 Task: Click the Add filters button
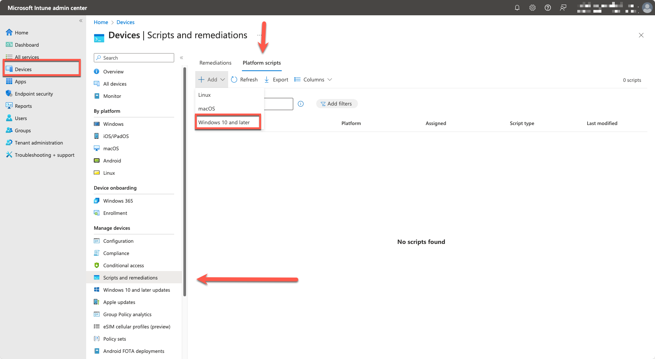[x=337, y=104]
